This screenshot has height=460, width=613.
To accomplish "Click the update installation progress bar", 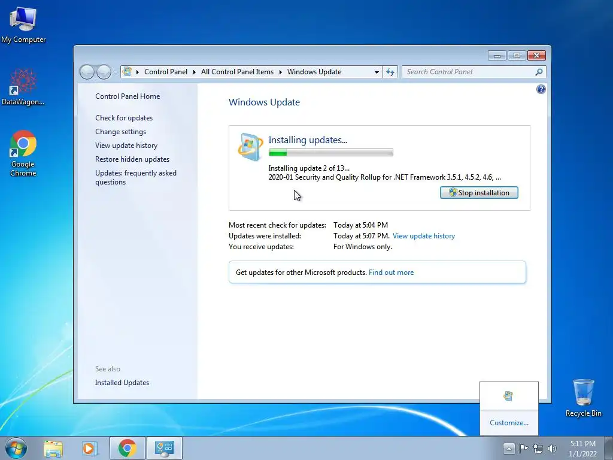I will (330, 153).
